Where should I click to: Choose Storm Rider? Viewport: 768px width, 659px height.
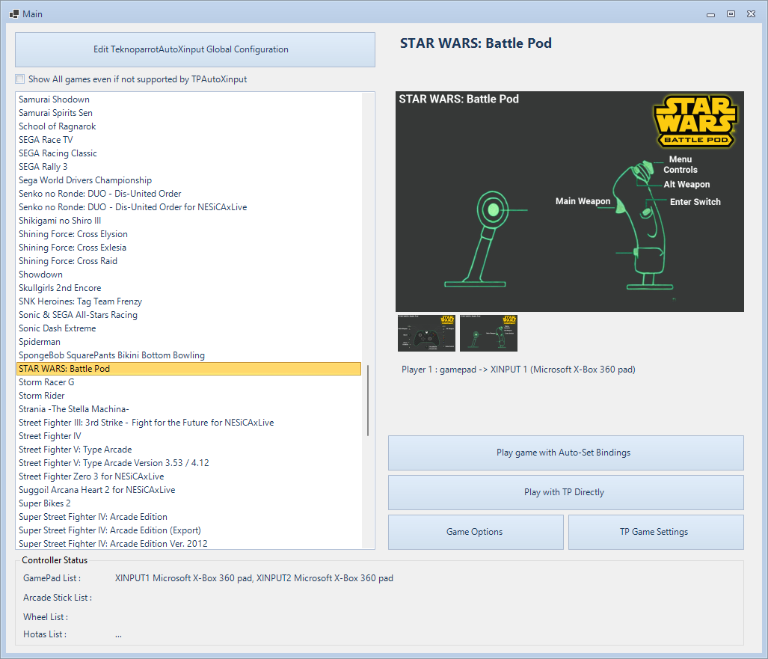(x=188, y=396)
